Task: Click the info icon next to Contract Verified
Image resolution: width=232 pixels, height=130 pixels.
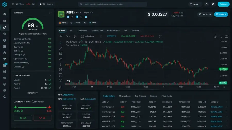Action: 30,39
